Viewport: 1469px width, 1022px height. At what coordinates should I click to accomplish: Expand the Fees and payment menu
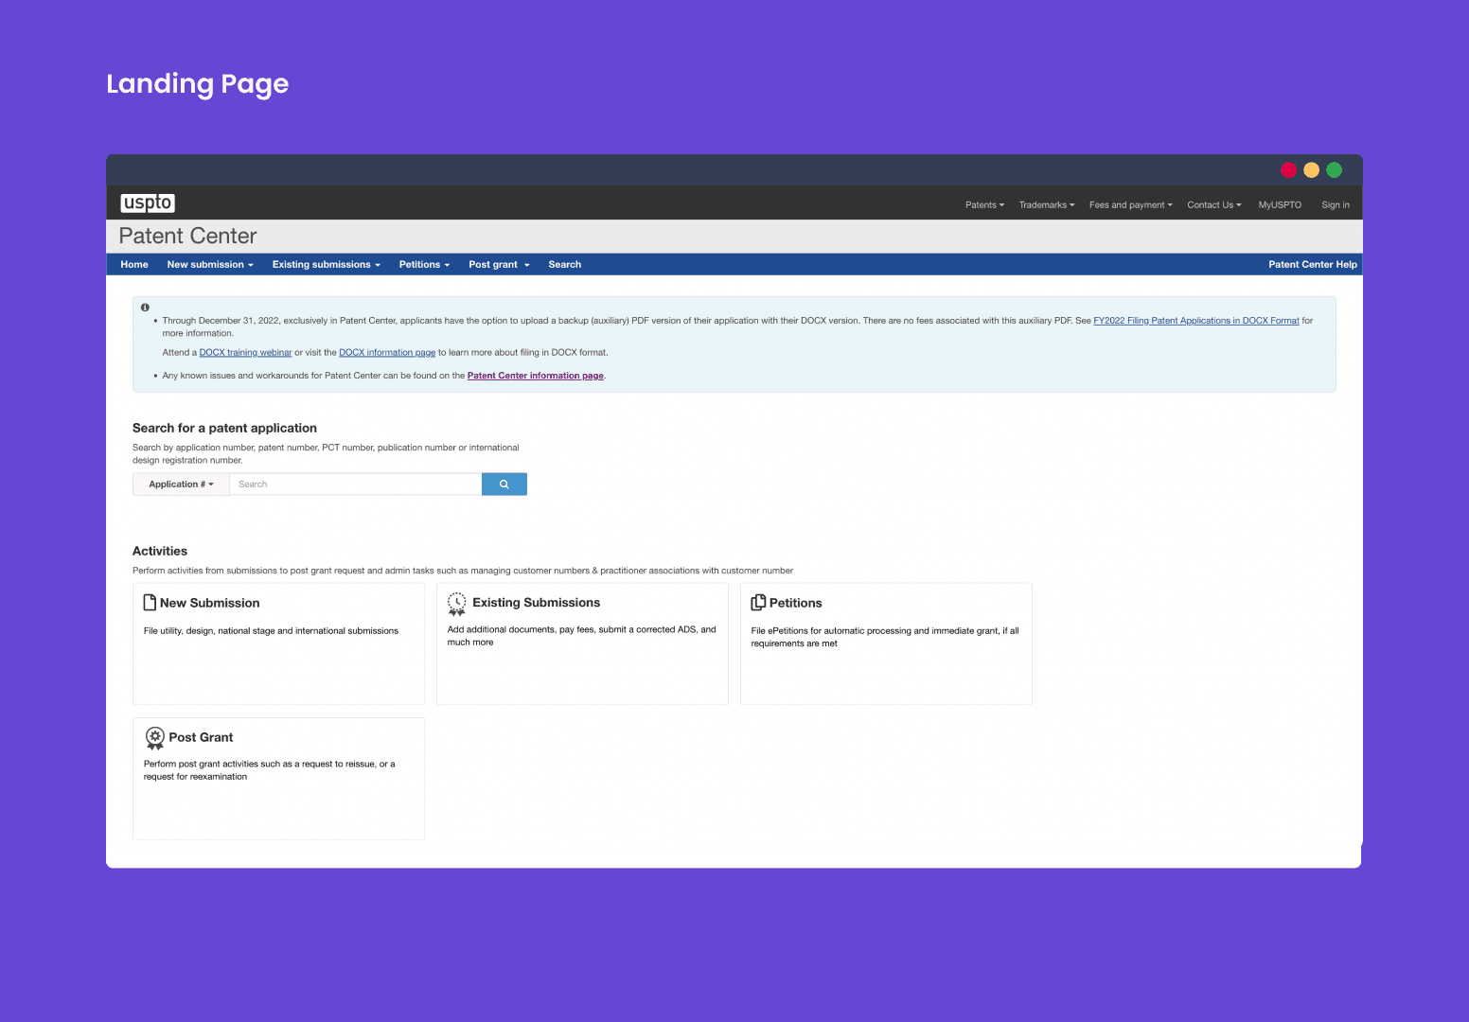(x=1130, y=205)
